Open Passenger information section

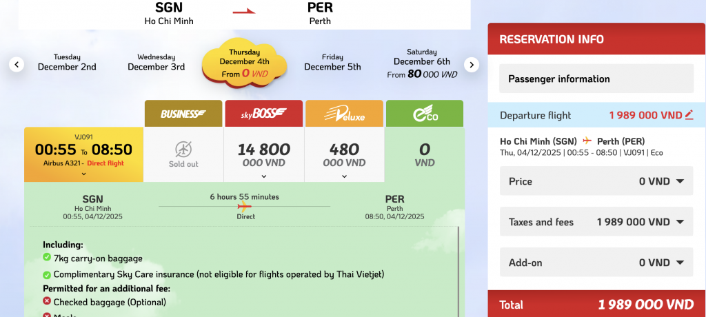(596, 79)
